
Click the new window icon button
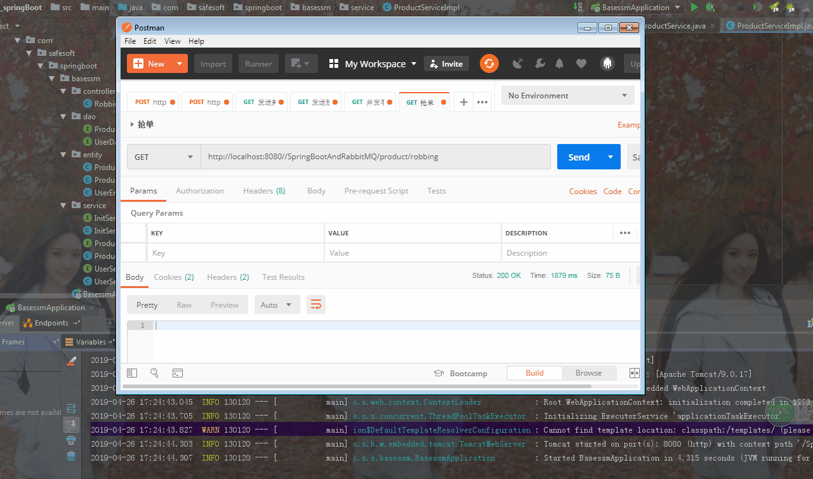[x=301, y=63]
